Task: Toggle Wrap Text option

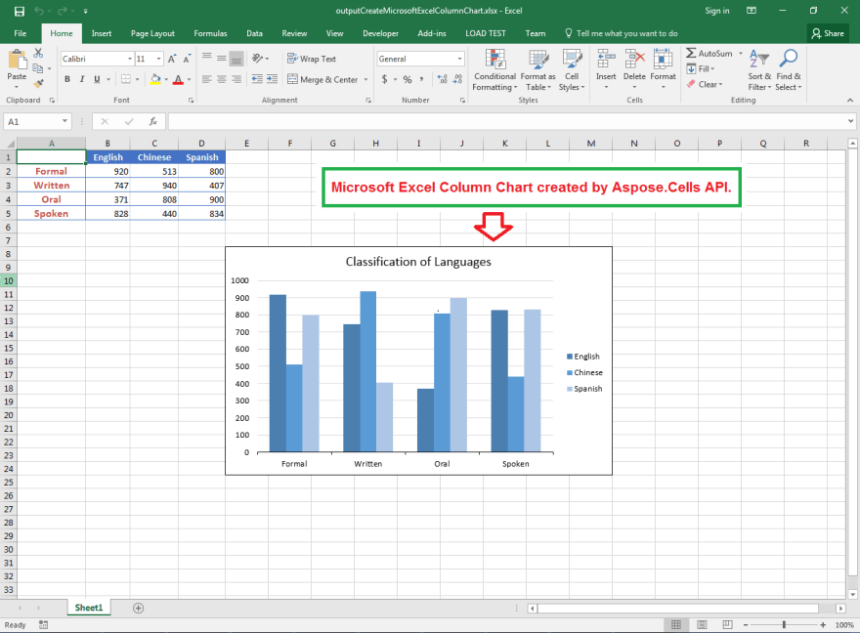Action: coord(312,59)
